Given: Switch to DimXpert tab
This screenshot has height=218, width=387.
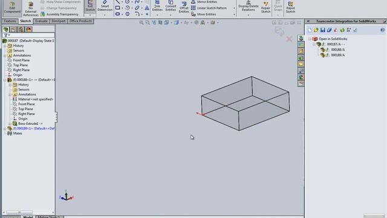Looking at the screenshot, I should (59, 21).
